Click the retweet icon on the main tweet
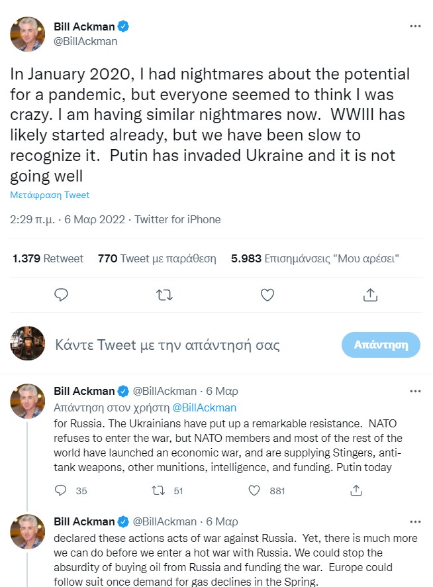 164,295
